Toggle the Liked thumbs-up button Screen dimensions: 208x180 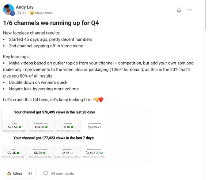coord(14,173)
